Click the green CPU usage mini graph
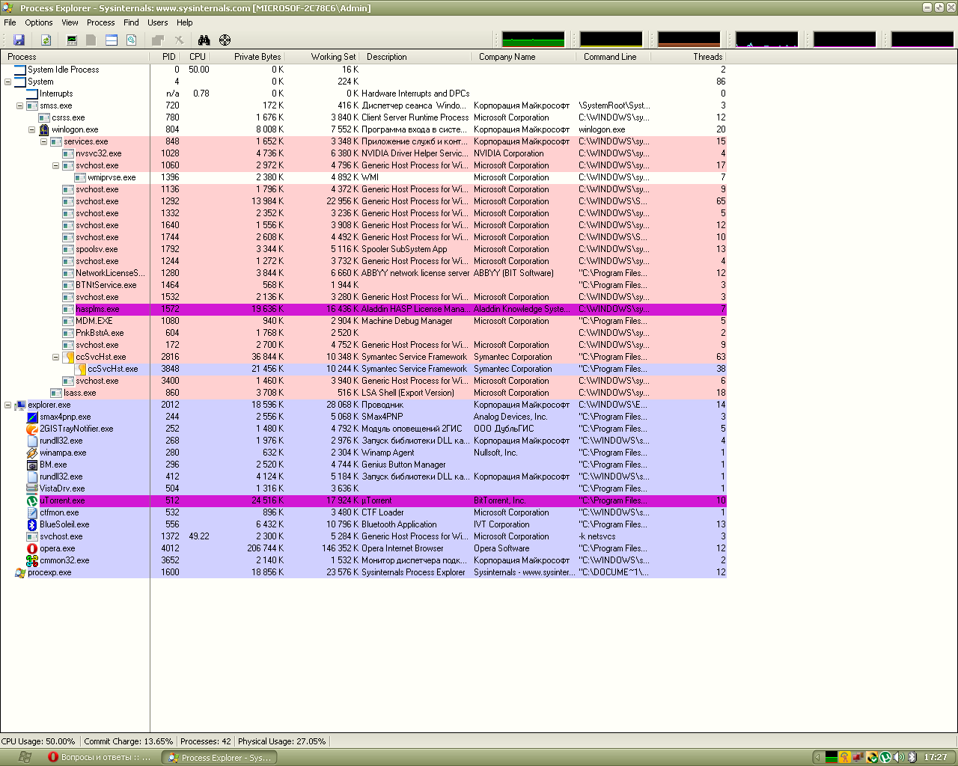 pos(533,40)
